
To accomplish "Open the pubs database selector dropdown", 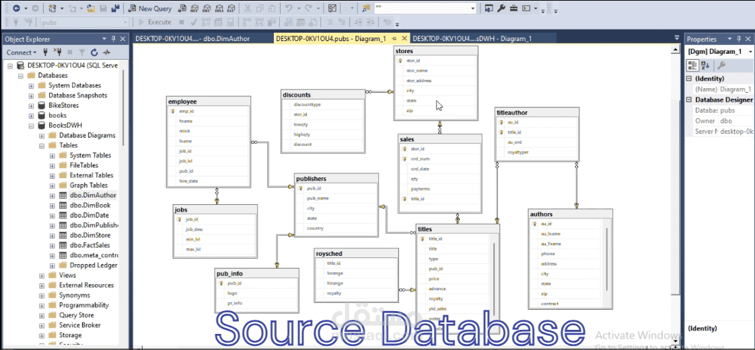I will 125,22.
